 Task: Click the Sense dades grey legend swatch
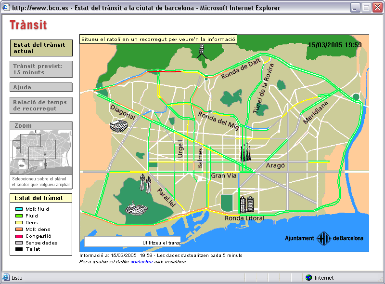click(x=19, y=243)
